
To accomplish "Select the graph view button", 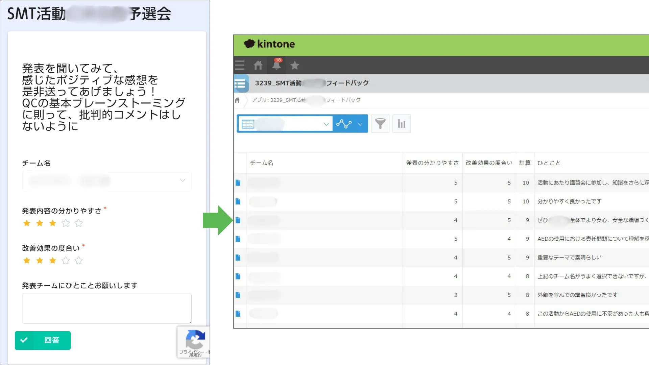I will click(x=344, y=124).
